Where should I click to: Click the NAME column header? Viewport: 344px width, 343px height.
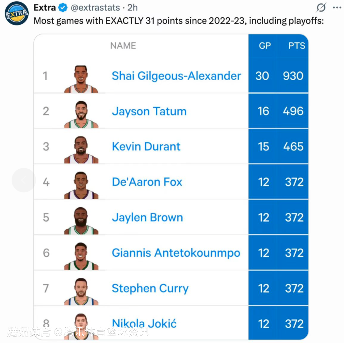(x=123, y=46)
